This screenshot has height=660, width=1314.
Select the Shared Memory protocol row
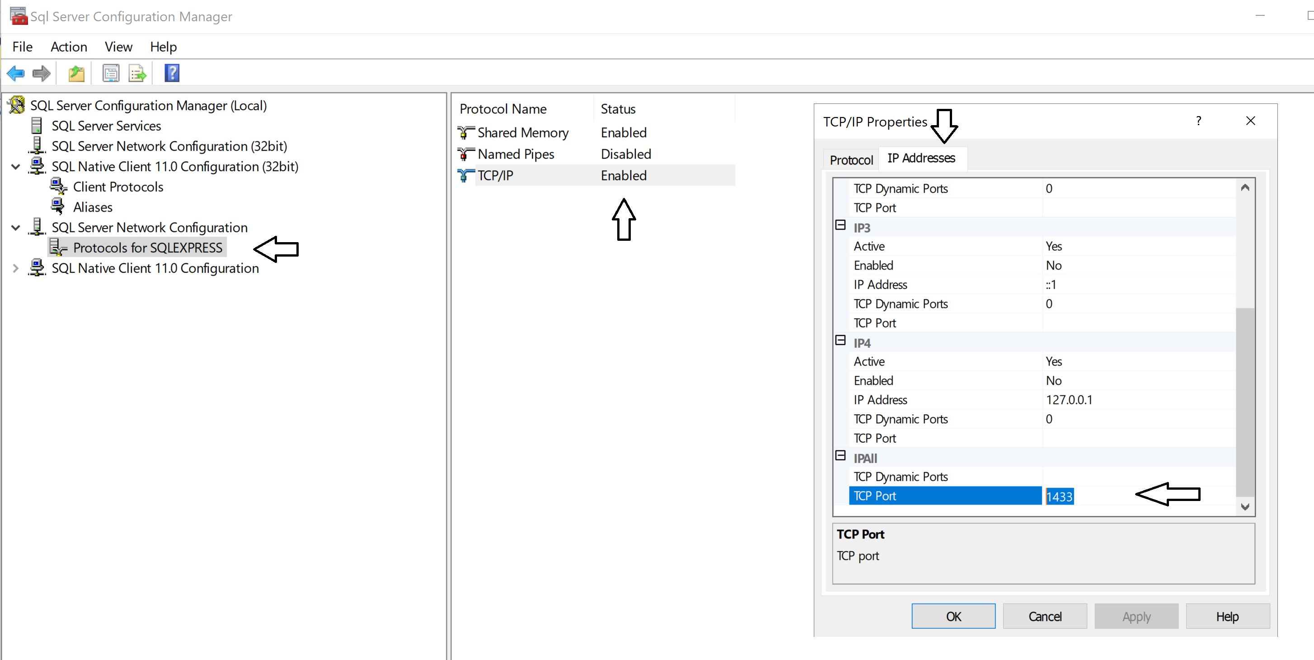pos(523,133)
